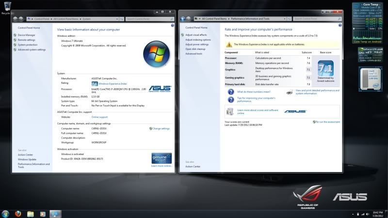The image size is (388, 218).
Task: Click Open disk cleanup
Action: pos(195,49)
